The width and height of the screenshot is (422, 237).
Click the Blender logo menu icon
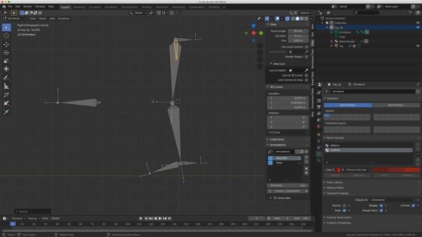(x=4, y=7)
